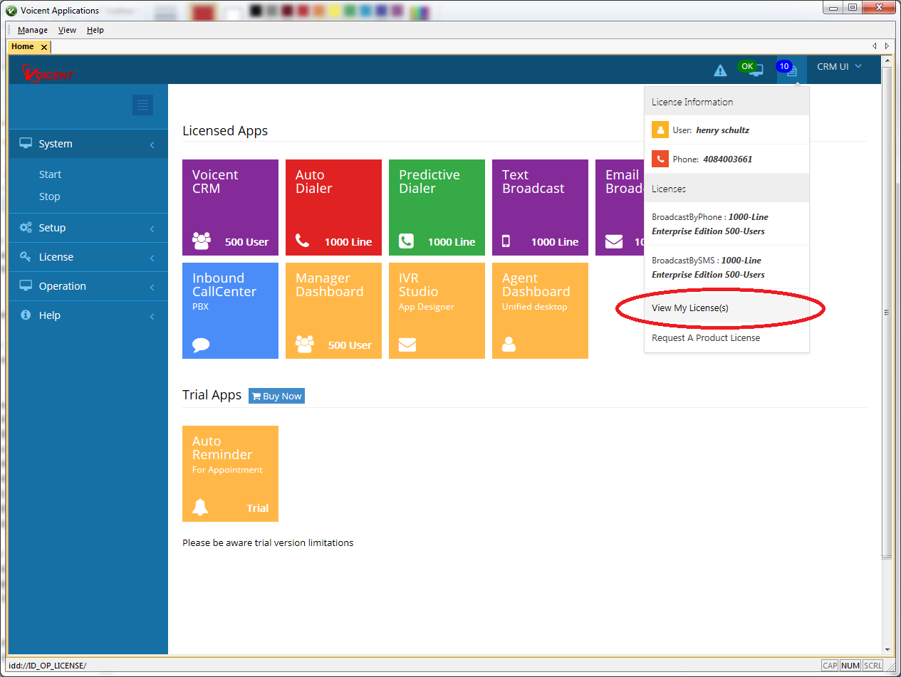
Task: Select Stop under System
Action: tap(50, 196)
